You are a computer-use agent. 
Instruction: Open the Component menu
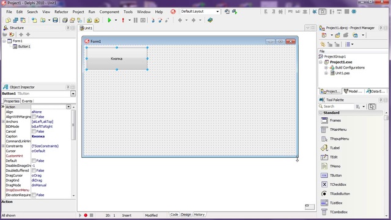click(109, 12)
